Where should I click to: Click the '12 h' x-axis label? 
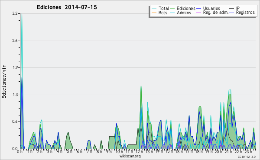pos(139,151)
